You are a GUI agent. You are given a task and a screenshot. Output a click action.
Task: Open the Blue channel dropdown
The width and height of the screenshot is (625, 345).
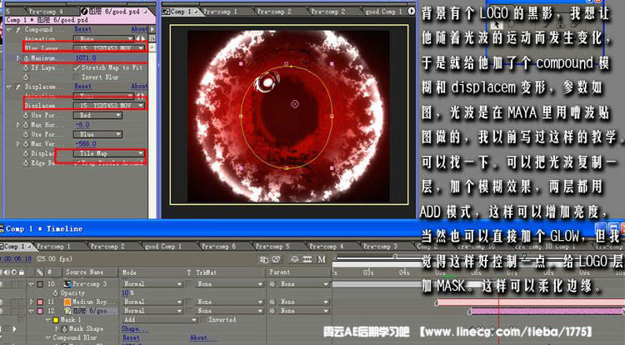click(97, 134)
